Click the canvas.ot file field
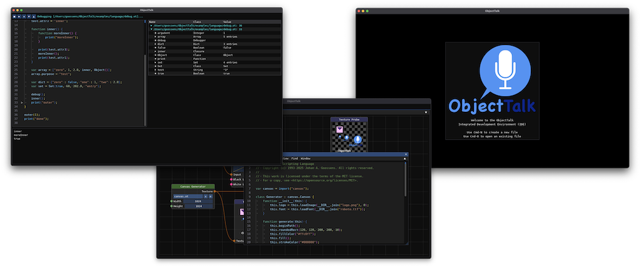Screen dimensions: 641x267 click(188, 196)
